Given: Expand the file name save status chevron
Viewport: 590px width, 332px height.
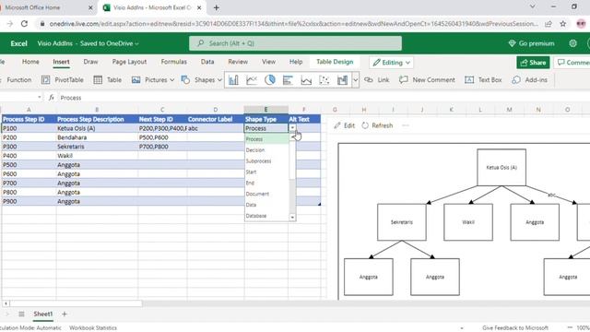Looking at the screenshot, I should tap(136, 43).
